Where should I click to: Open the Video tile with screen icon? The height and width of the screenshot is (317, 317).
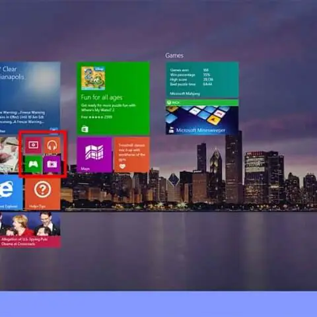point(33,145)
